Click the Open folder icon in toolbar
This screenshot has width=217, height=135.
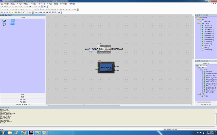coord(5,6)
